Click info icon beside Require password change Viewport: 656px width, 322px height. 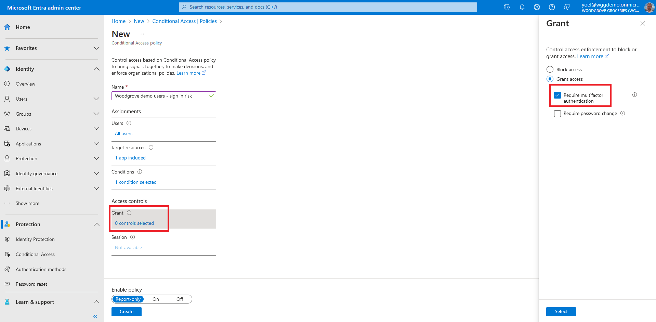pyautogui.click(x=622, y=113)
